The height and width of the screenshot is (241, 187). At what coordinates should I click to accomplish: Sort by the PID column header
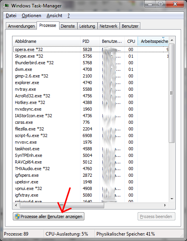tap(90, 41)
